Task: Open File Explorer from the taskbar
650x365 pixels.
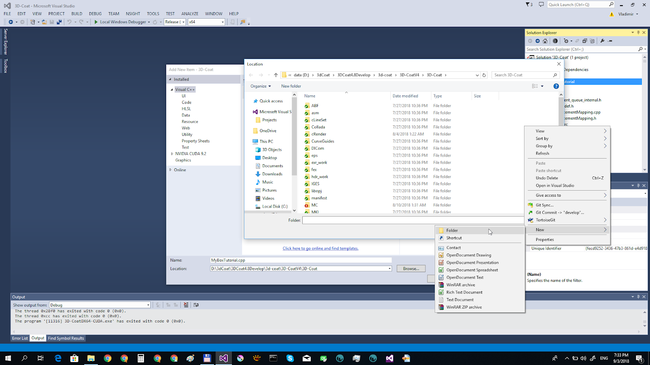Action: (91, 358)
